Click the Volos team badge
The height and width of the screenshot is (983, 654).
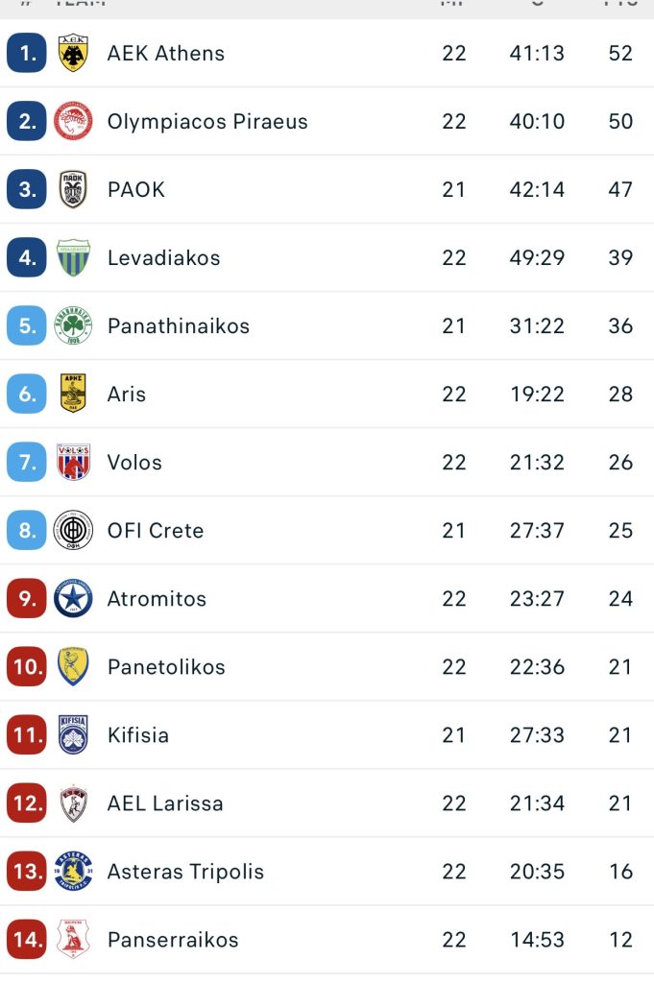[73, 463]
